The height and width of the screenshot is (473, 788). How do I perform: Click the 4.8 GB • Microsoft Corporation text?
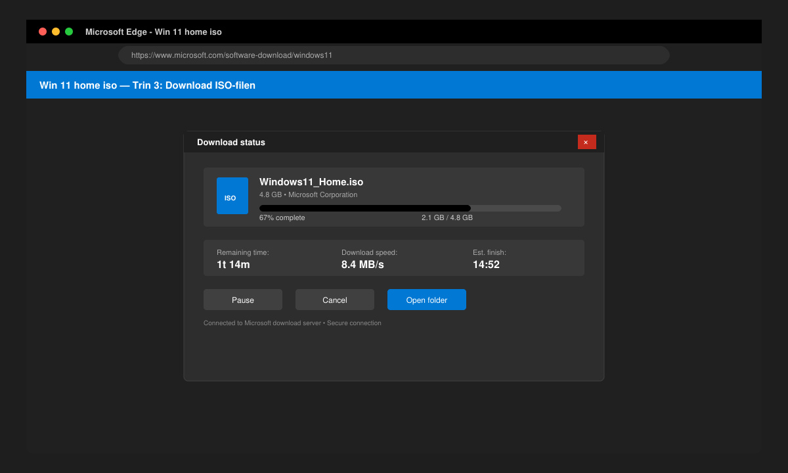(309, 194)
